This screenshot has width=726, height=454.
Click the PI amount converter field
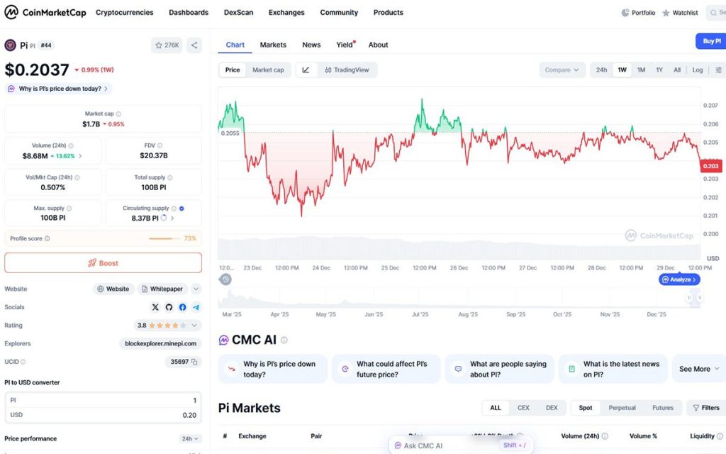click(103, 401)
